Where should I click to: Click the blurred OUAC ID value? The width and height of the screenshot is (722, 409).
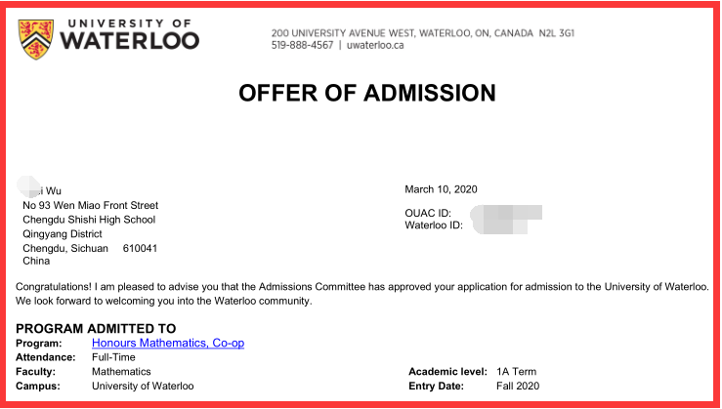click(x=506, y=211)
